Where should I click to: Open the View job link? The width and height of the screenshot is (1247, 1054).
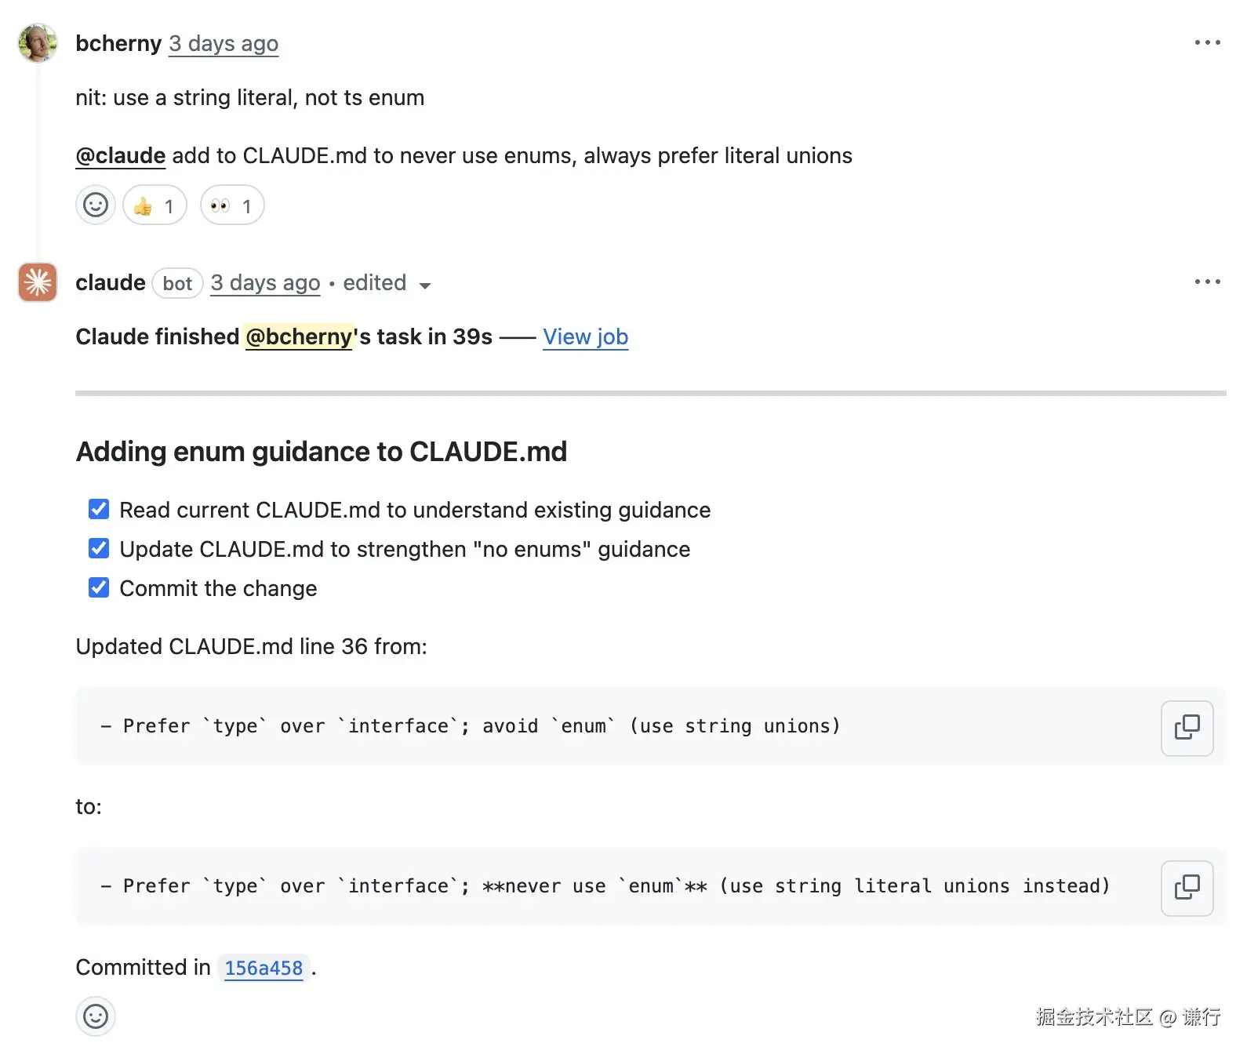tap(585, 337)
